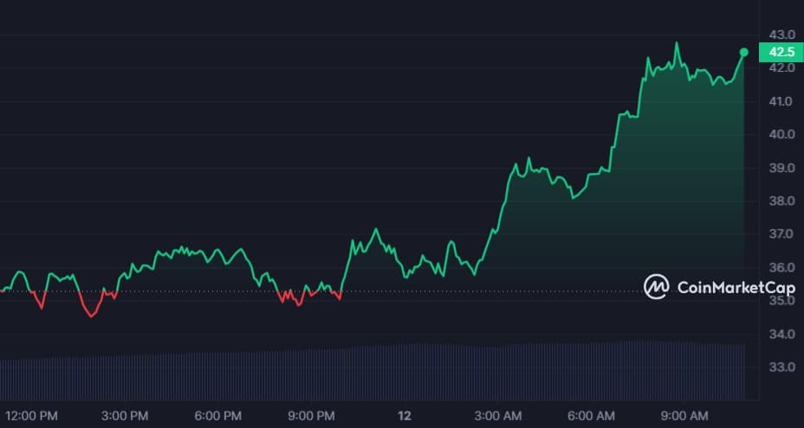Select the 37.0 price axis label

click(x=781, y=234)
